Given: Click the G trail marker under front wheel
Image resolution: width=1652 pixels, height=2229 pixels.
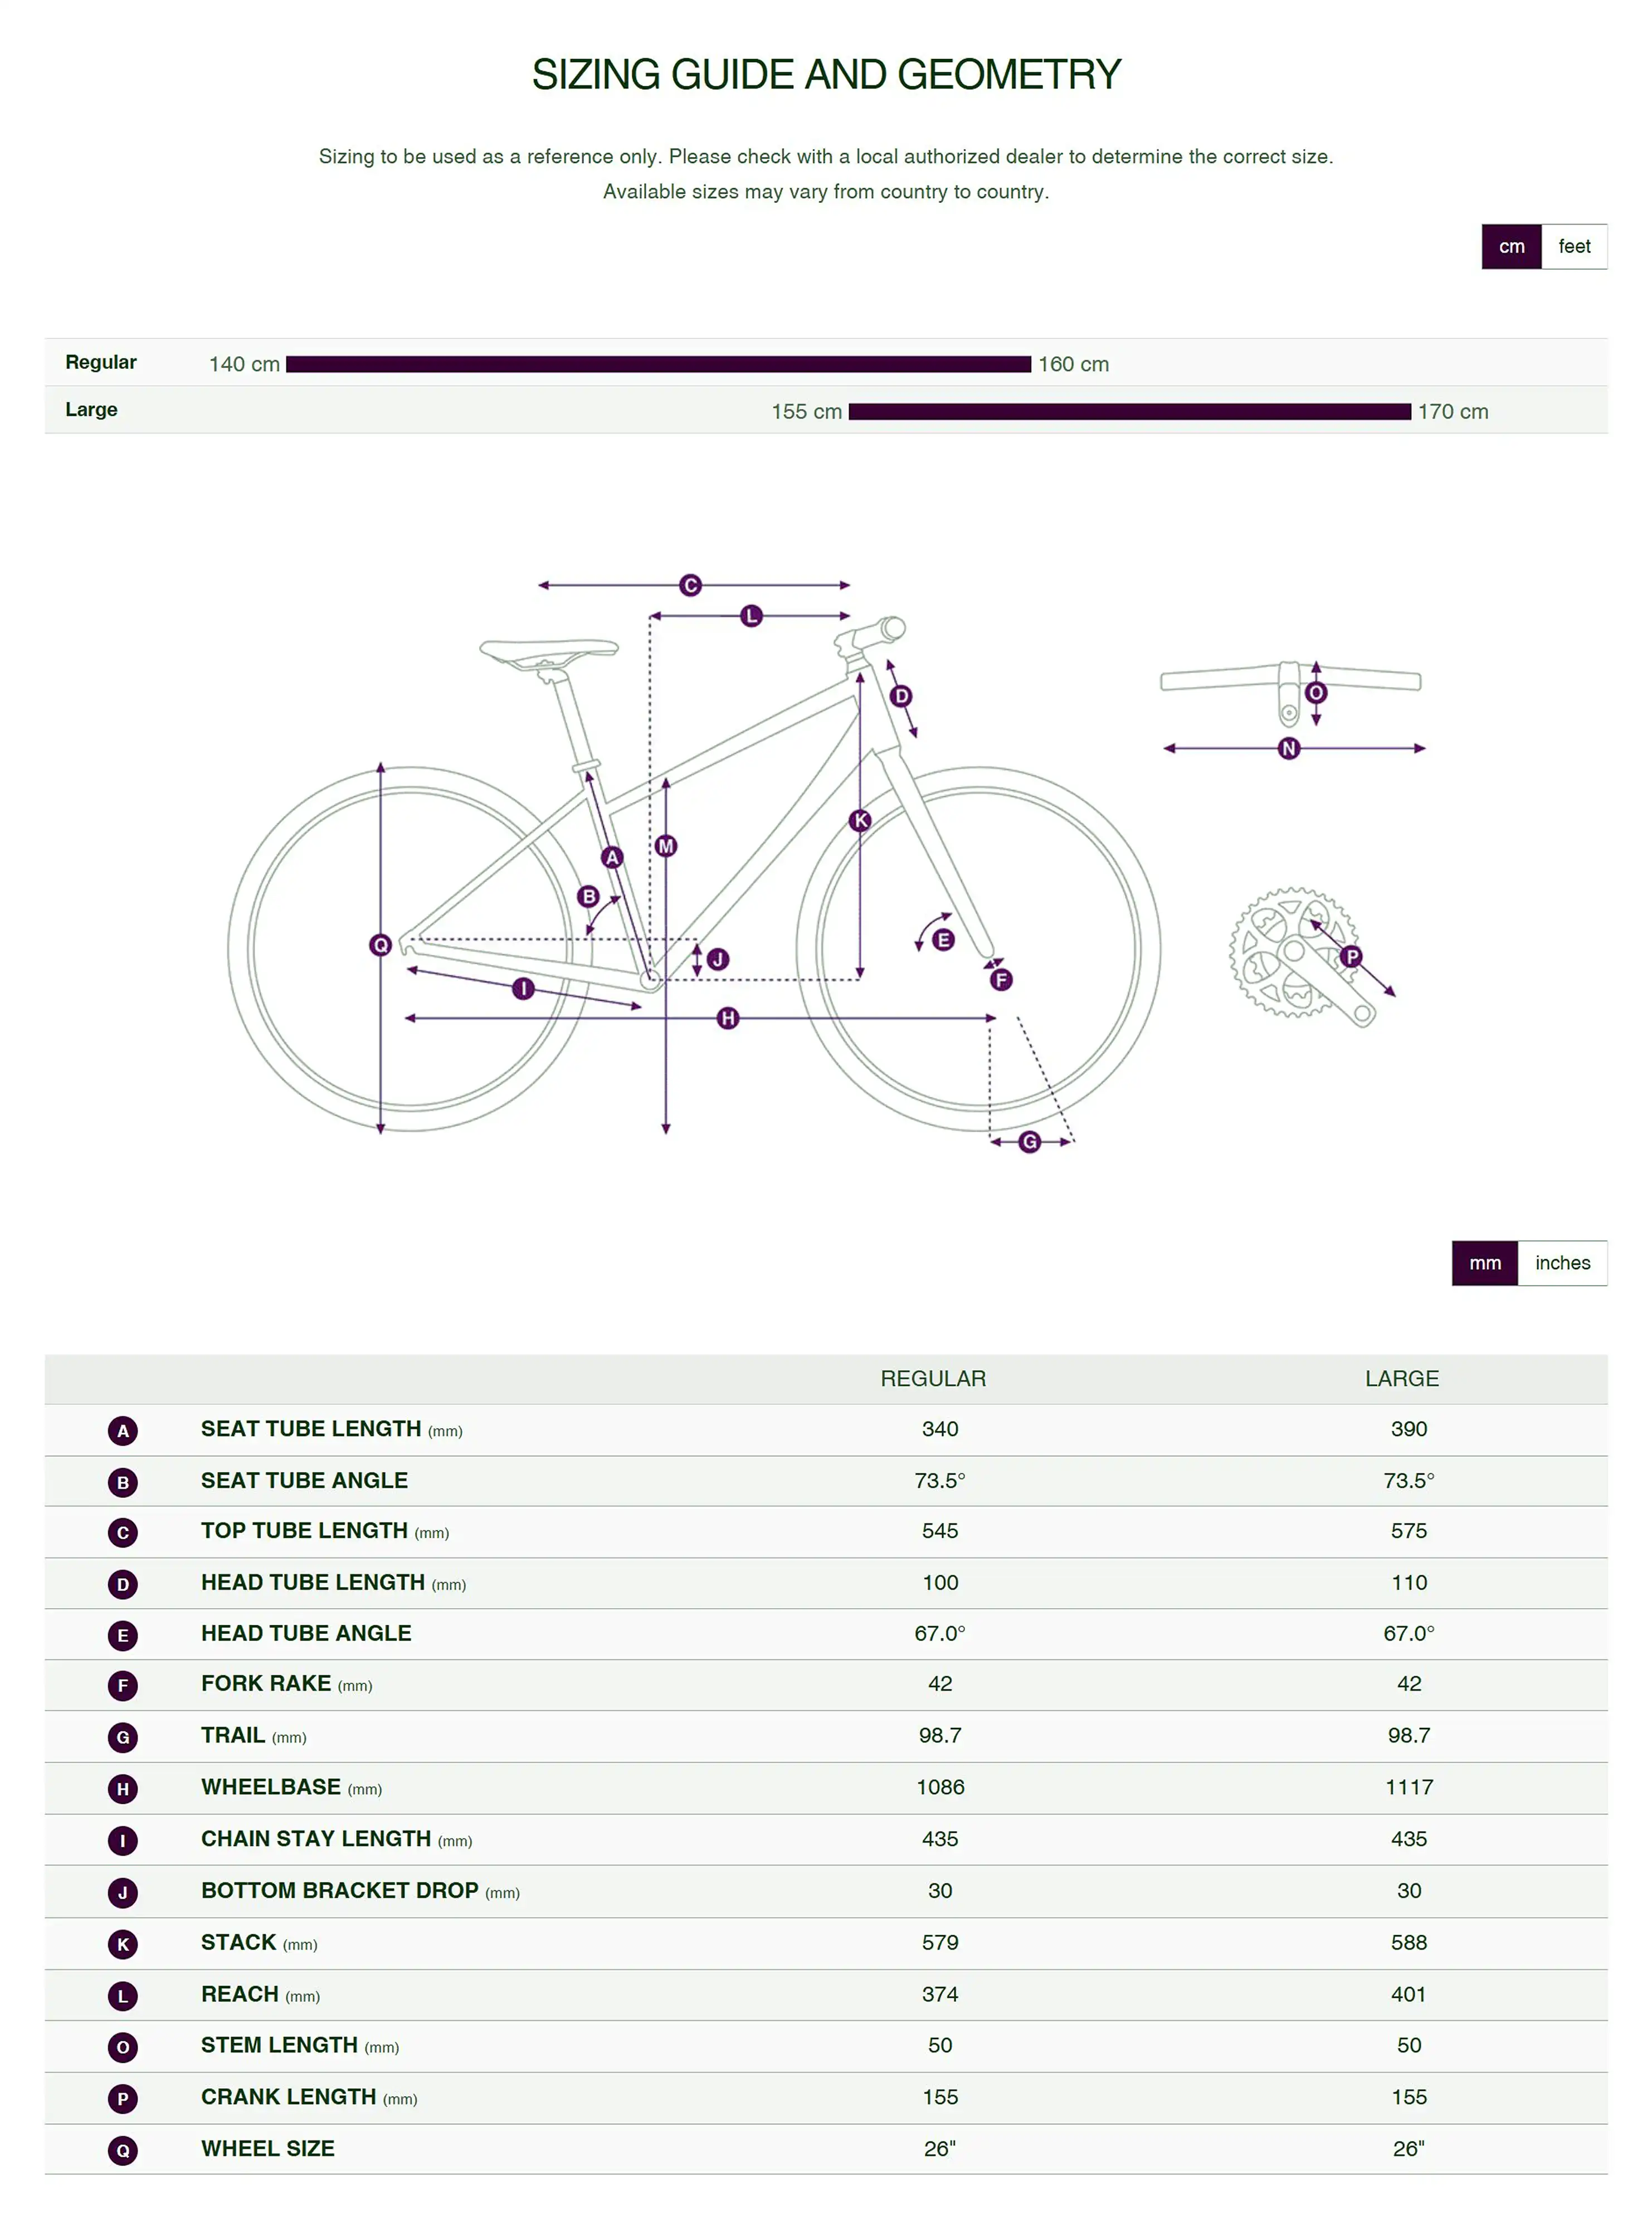Looking at the screenshot, I should click(x=1030, y=1142).
